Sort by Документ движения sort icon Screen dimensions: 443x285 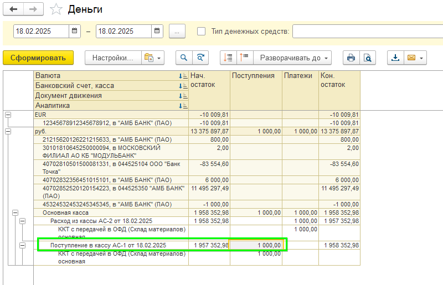tap(183, 96)
